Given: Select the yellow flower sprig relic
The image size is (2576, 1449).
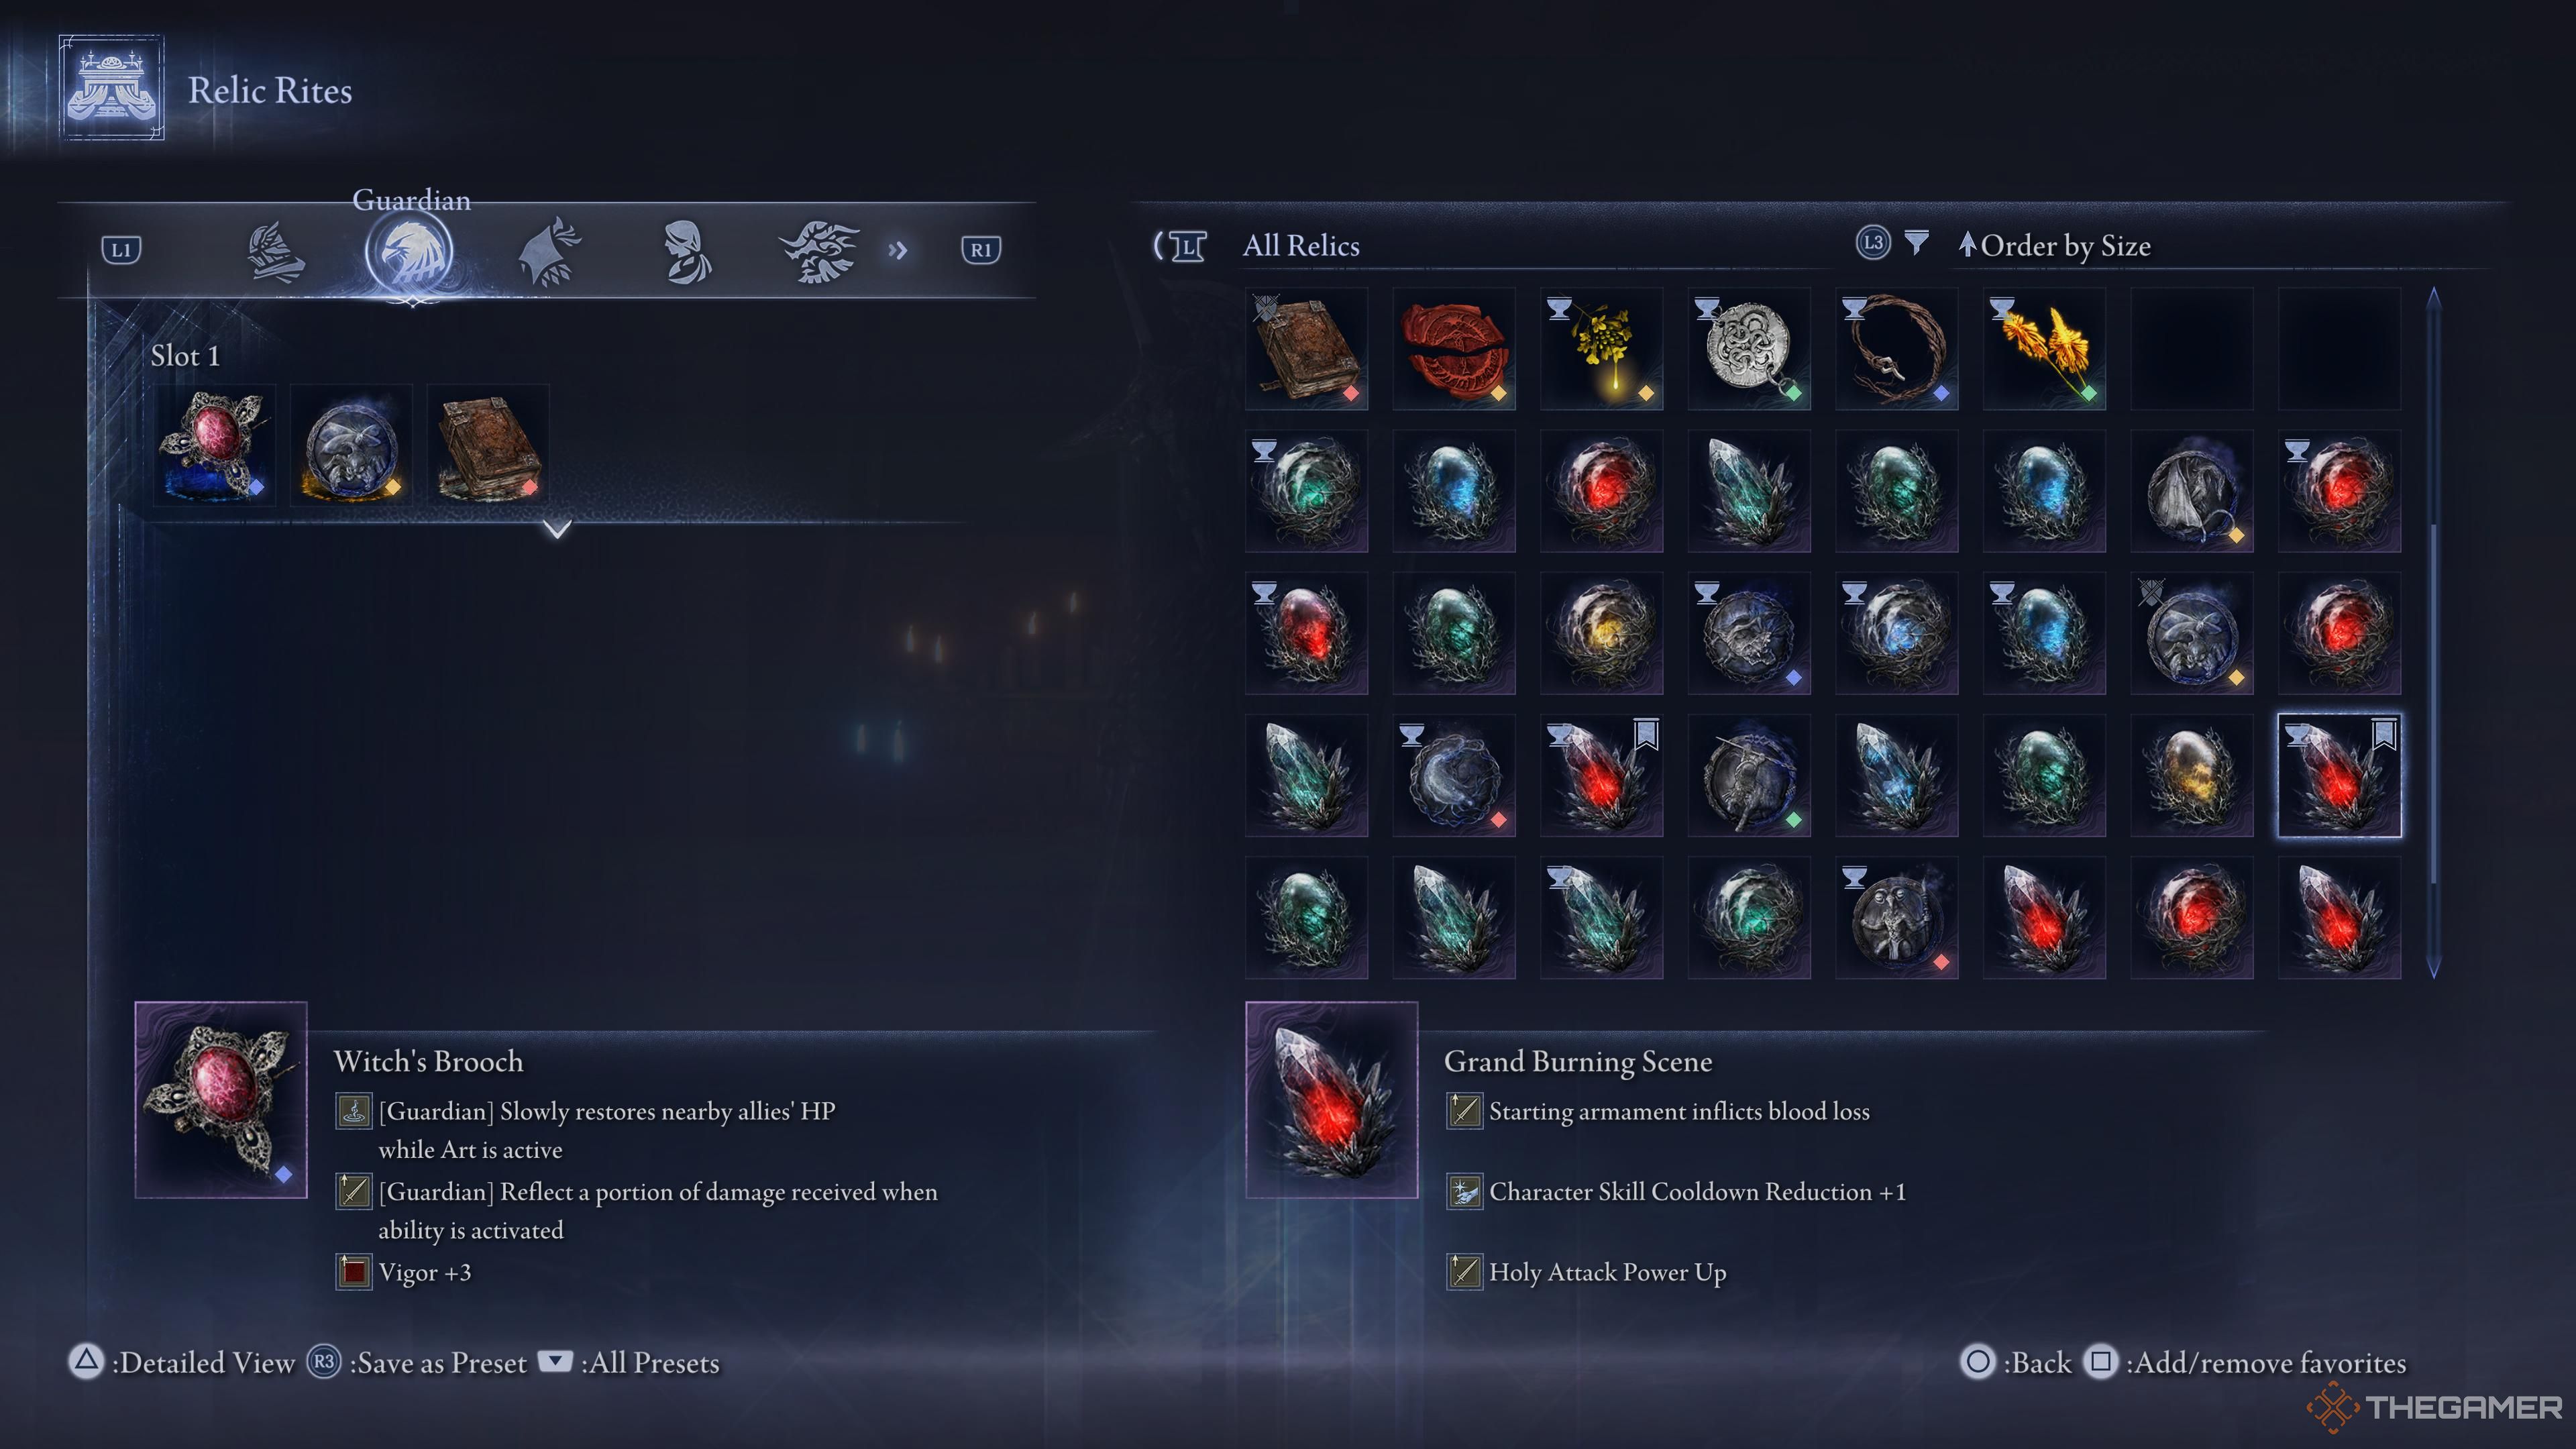Looking at the screenshot, I should [1602, 349].
